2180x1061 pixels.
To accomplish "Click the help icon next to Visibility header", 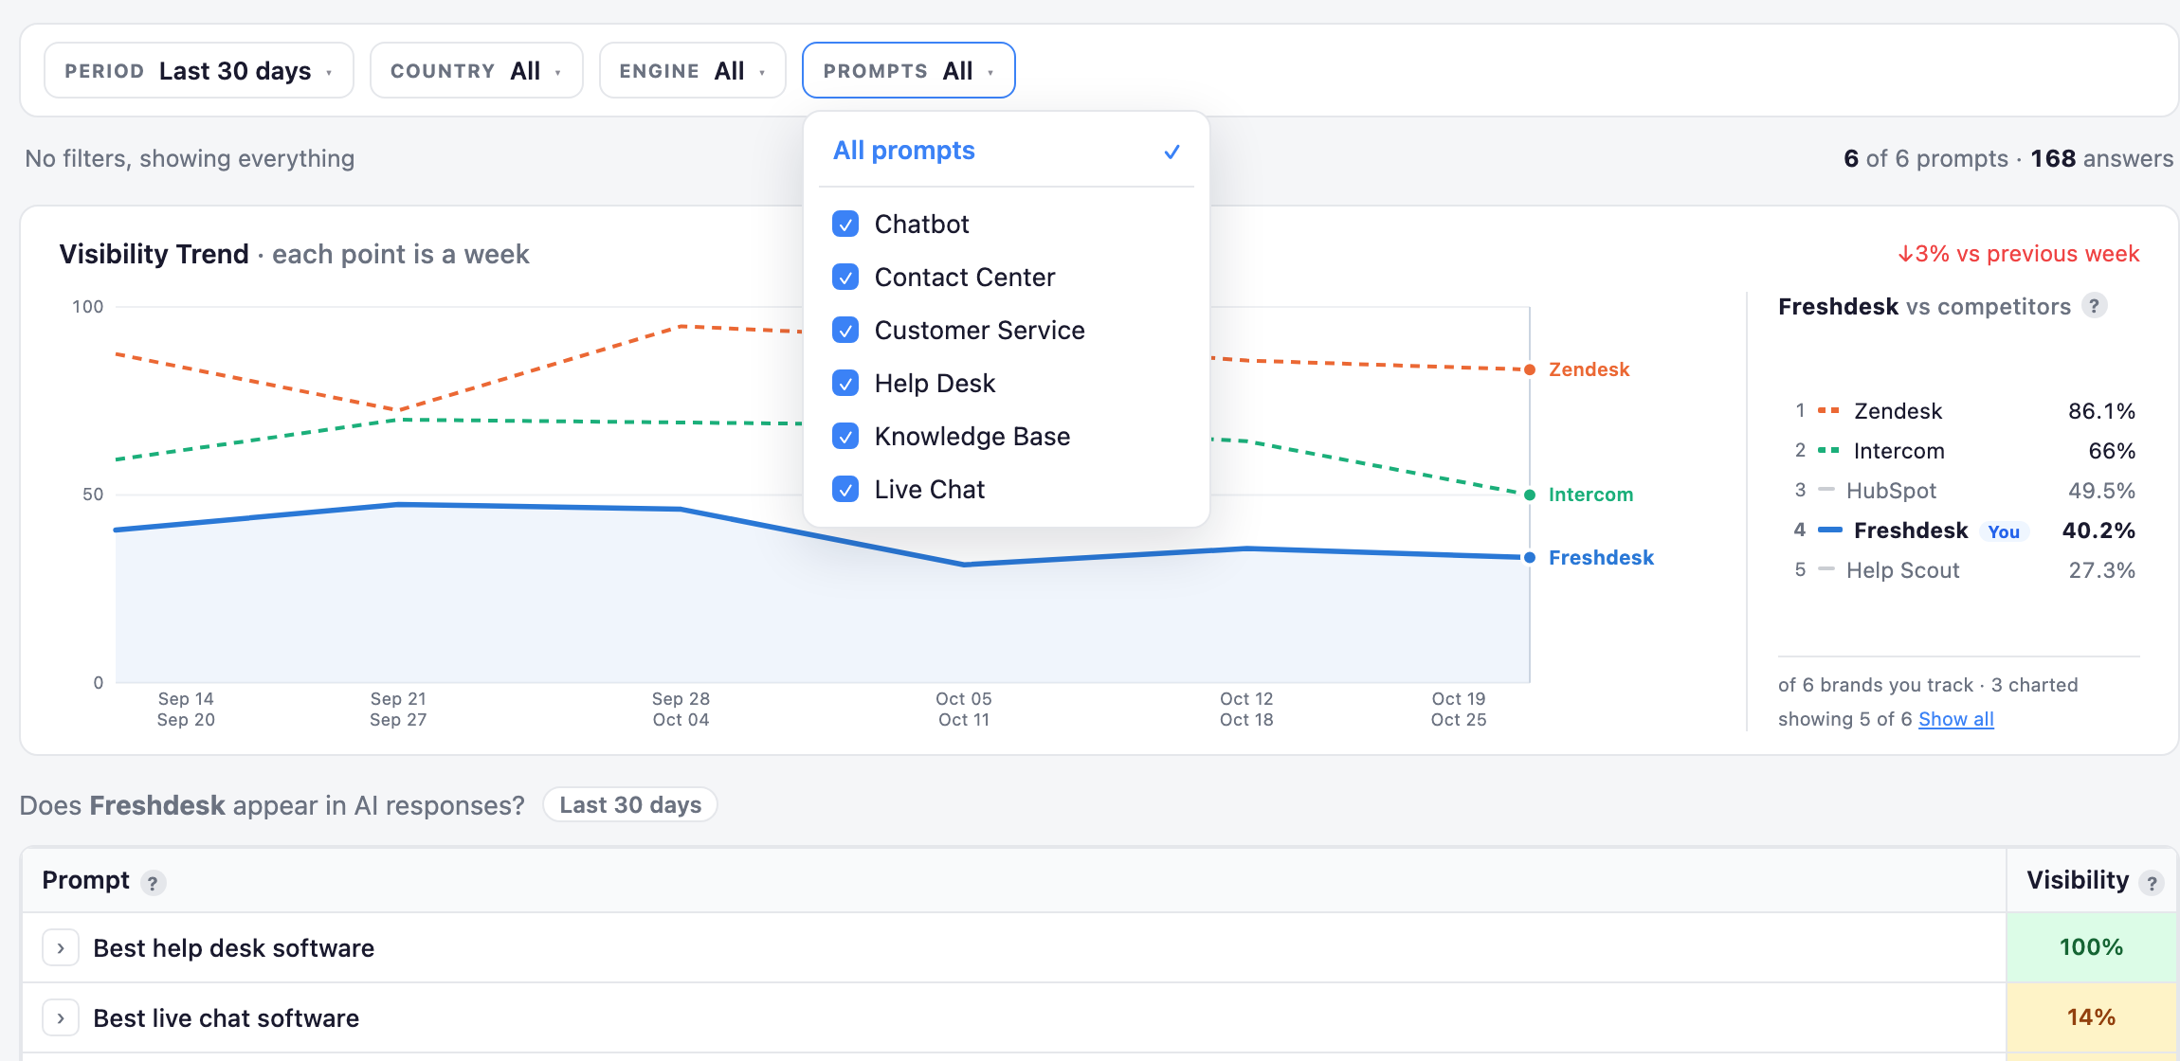I will (2153, 883).
